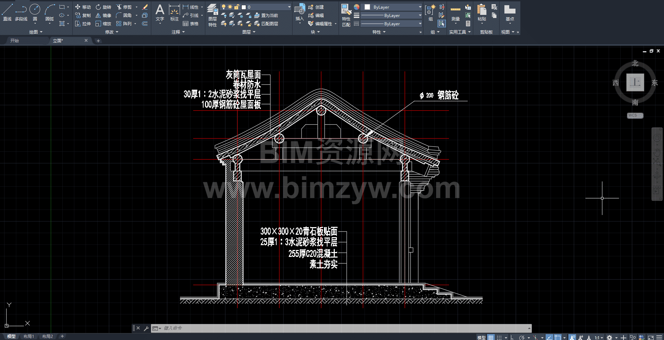
Task: Toggle the drawing grid display in status bar
Action: click(491, 337)
